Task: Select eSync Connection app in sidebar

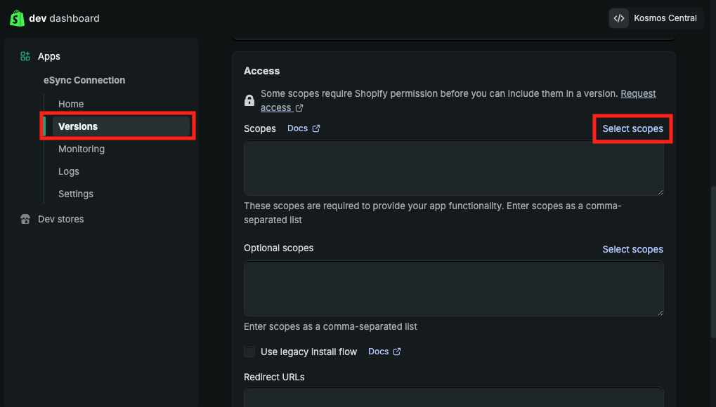Action: pos(84,80)
